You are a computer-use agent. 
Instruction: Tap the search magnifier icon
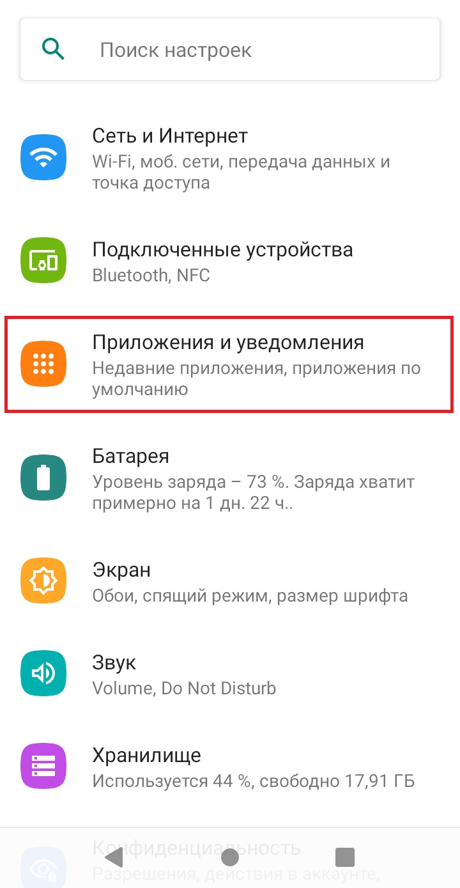tap(53, 49)
